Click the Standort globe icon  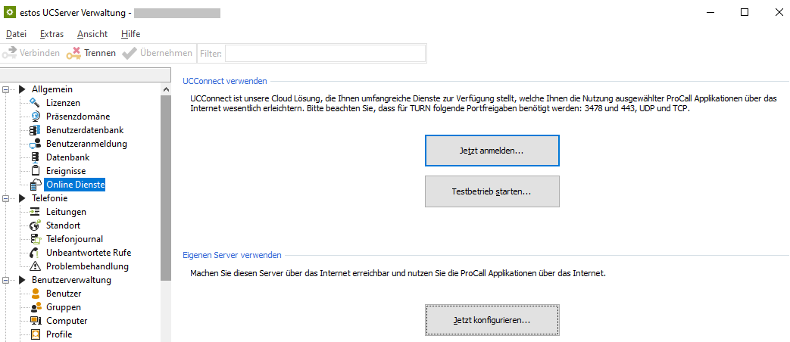point(36,225)
